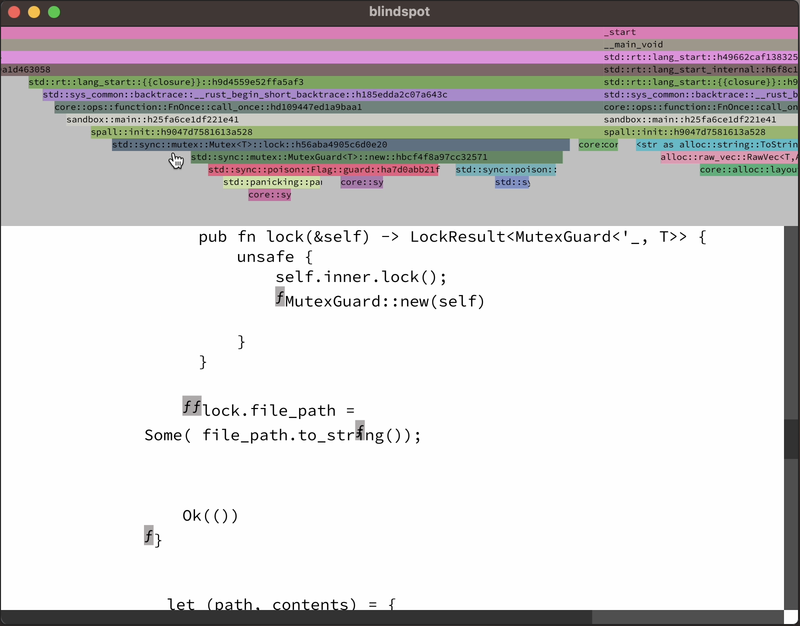The width and height of the screenshot is (800, 626).
Task: Select the MutexGuard<T>::new flame bar
Action: pos(376,157)
